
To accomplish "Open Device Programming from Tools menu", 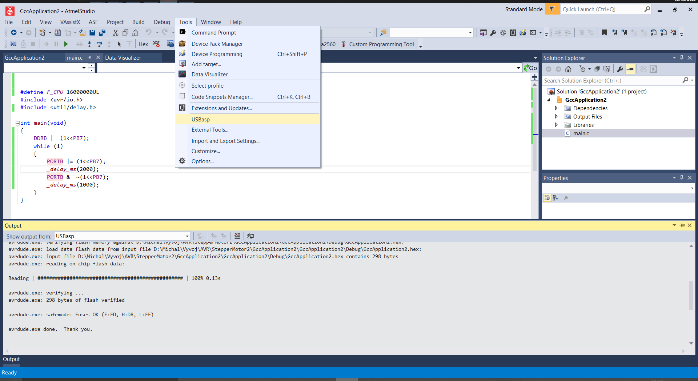I will [217, 54].
